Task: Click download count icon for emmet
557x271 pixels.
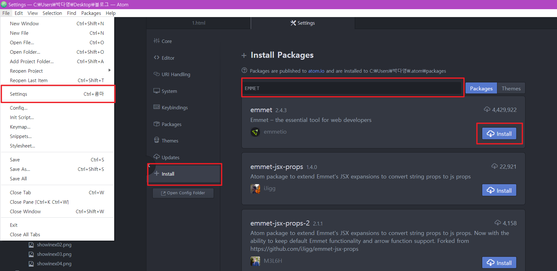Action: coord(487,109)
